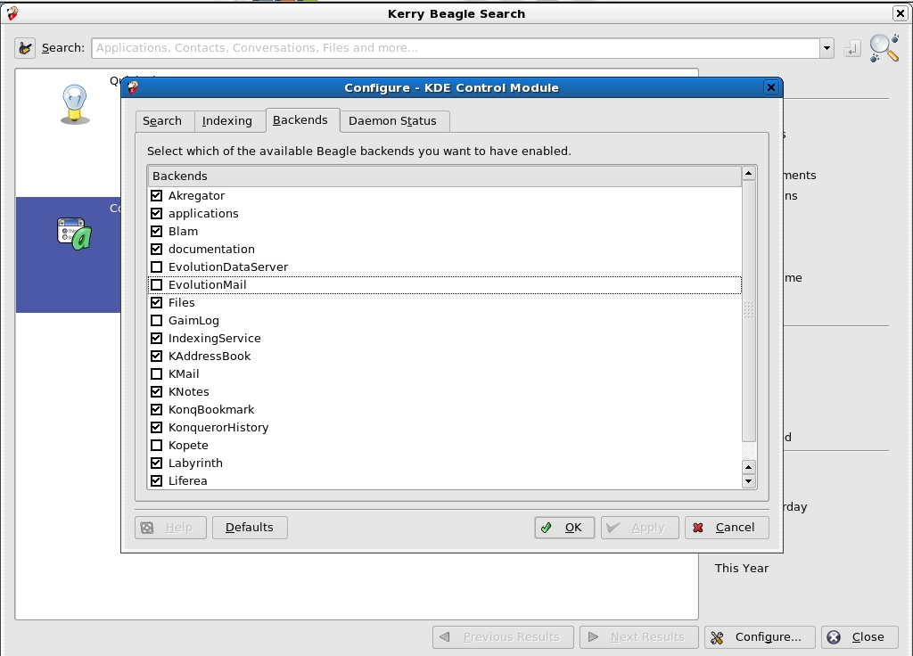Click the Help button

tap(170, 528)
